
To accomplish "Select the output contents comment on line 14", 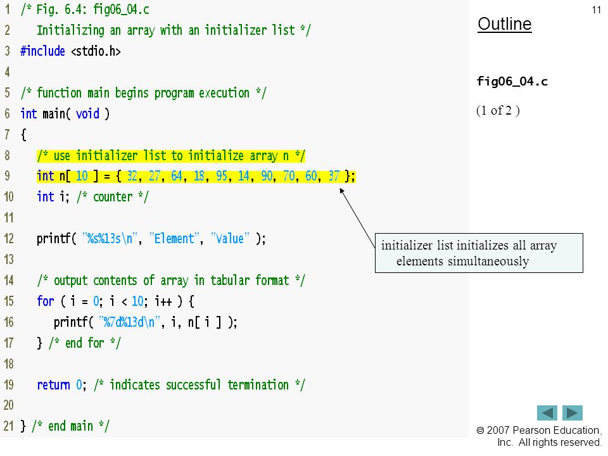I will click(171, 281).
